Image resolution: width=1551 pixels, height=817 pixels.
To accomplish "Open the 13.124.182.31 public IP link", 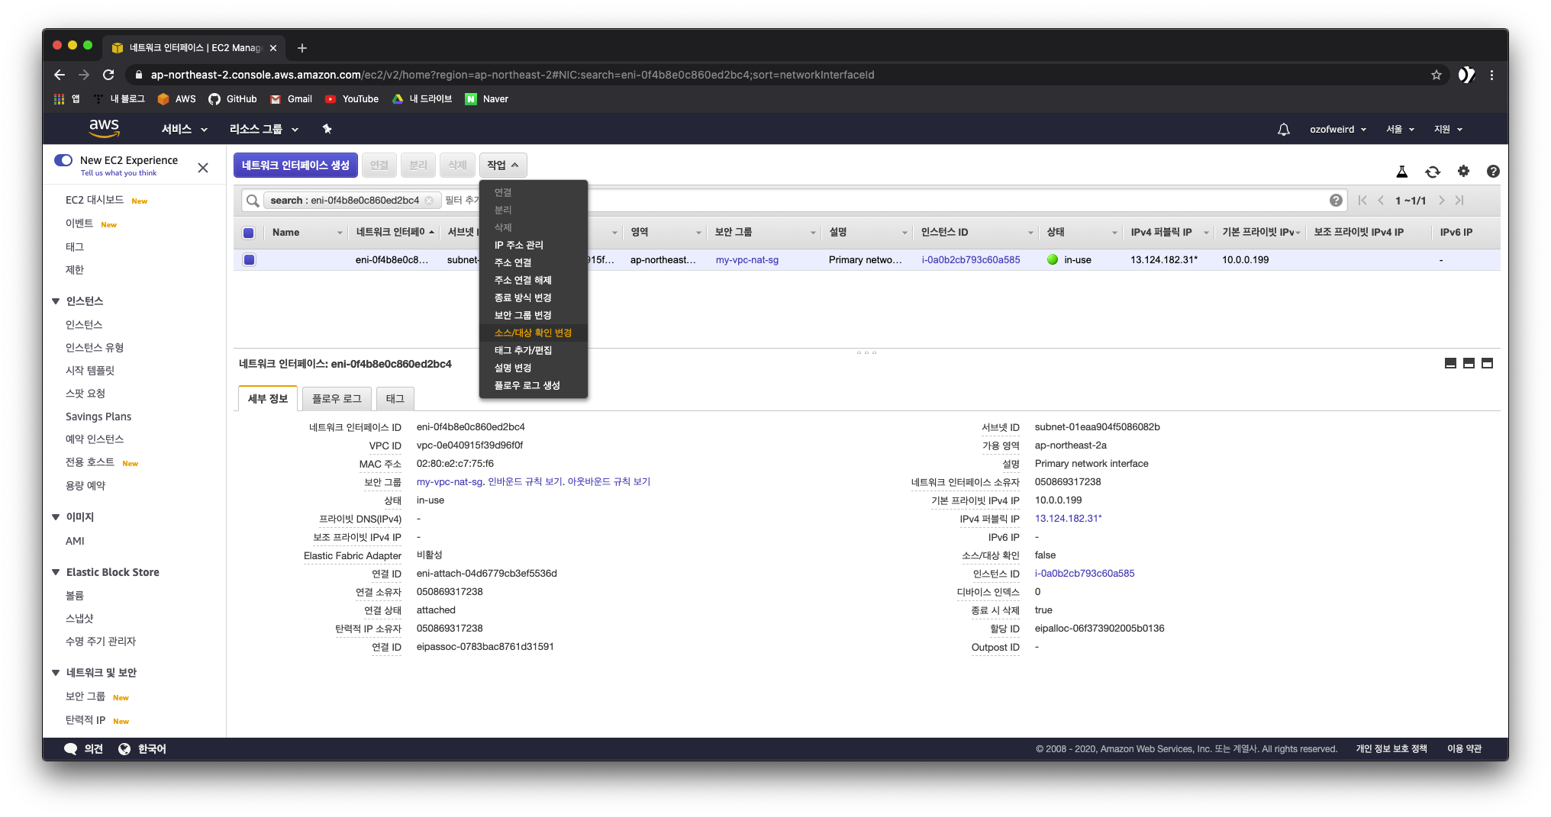I will coord(1068,519).
